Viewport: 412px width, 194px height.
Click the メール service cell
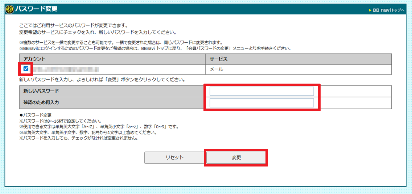pyautogui.click(x=217, y=69)
